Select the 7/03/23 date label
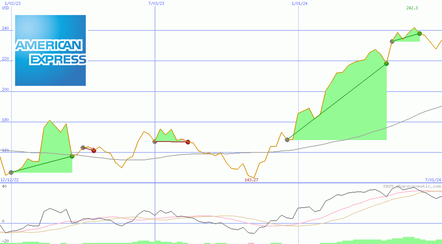The height and width of the screenshot is (244, 442). click(x=156, y=3)
